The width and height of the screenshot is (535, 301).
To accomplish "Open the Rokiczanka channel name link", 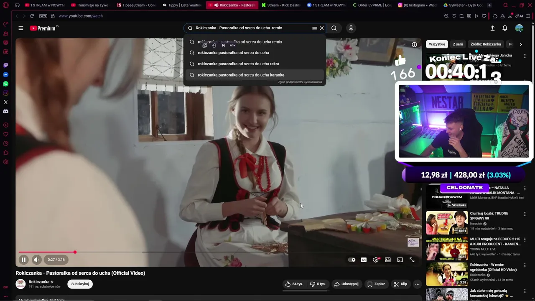I will pyautogui.click(x=39, y=282).
